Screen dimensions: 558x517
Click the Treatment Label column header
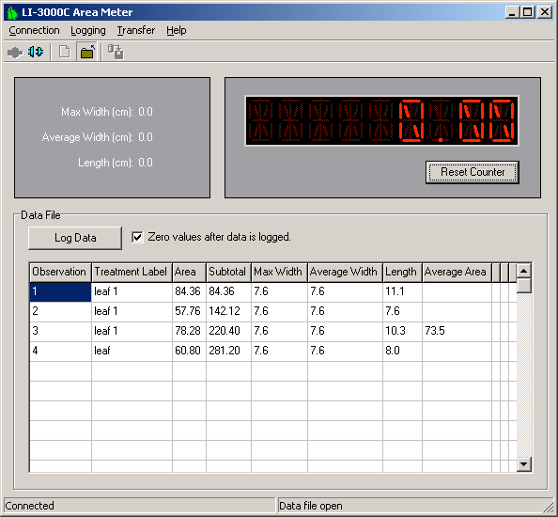click(x=132, y=273)
